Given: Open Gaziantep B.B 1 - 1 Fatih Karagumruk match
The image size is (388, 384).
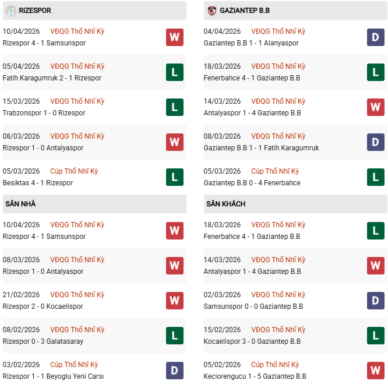Looking at the screenshot, I should point(262,148).
